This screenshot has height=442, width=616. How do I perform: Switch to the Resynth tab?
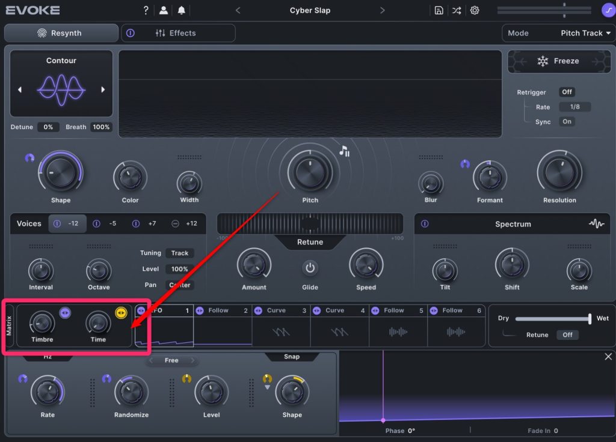[x=61, y=33]
